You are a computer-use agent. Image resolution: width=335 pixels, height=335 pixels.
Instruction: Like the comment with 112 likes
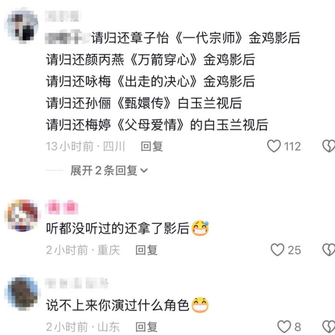[274, 146]
